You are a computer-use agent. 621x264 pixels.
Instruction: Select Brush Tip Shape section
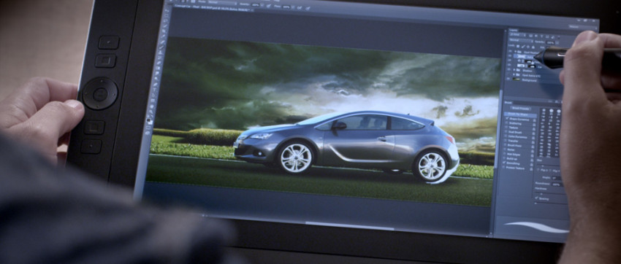(520, 115)
